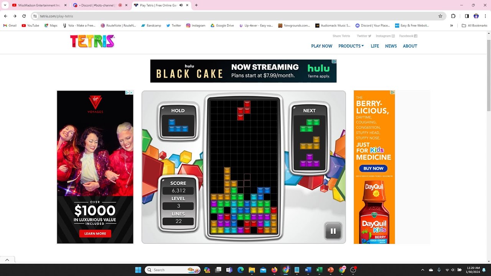Viewport: 491px width, 276px height.
Task: Click the Tetris logo
Action: pos(92,41)
